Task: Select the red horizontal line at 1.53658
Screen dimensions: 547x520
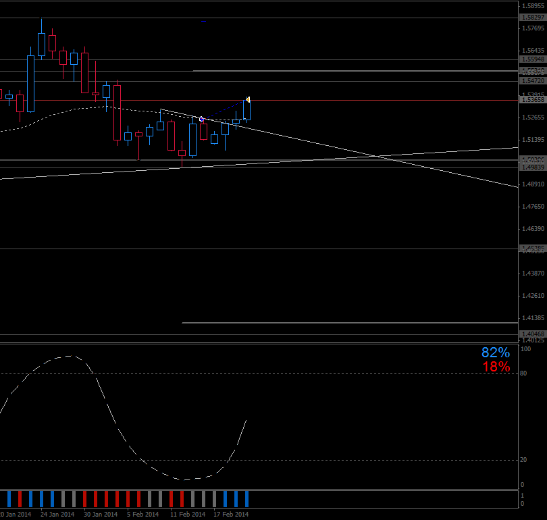Action: click(x=259, y=101)
